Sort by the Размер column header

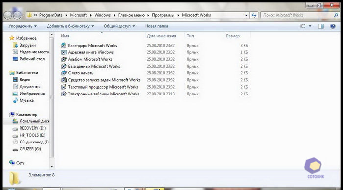(x=233, y=36)
